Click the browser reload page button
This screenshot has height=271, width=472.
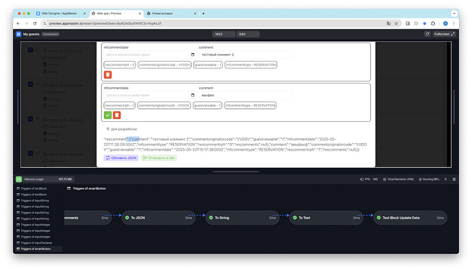[35, 23]
